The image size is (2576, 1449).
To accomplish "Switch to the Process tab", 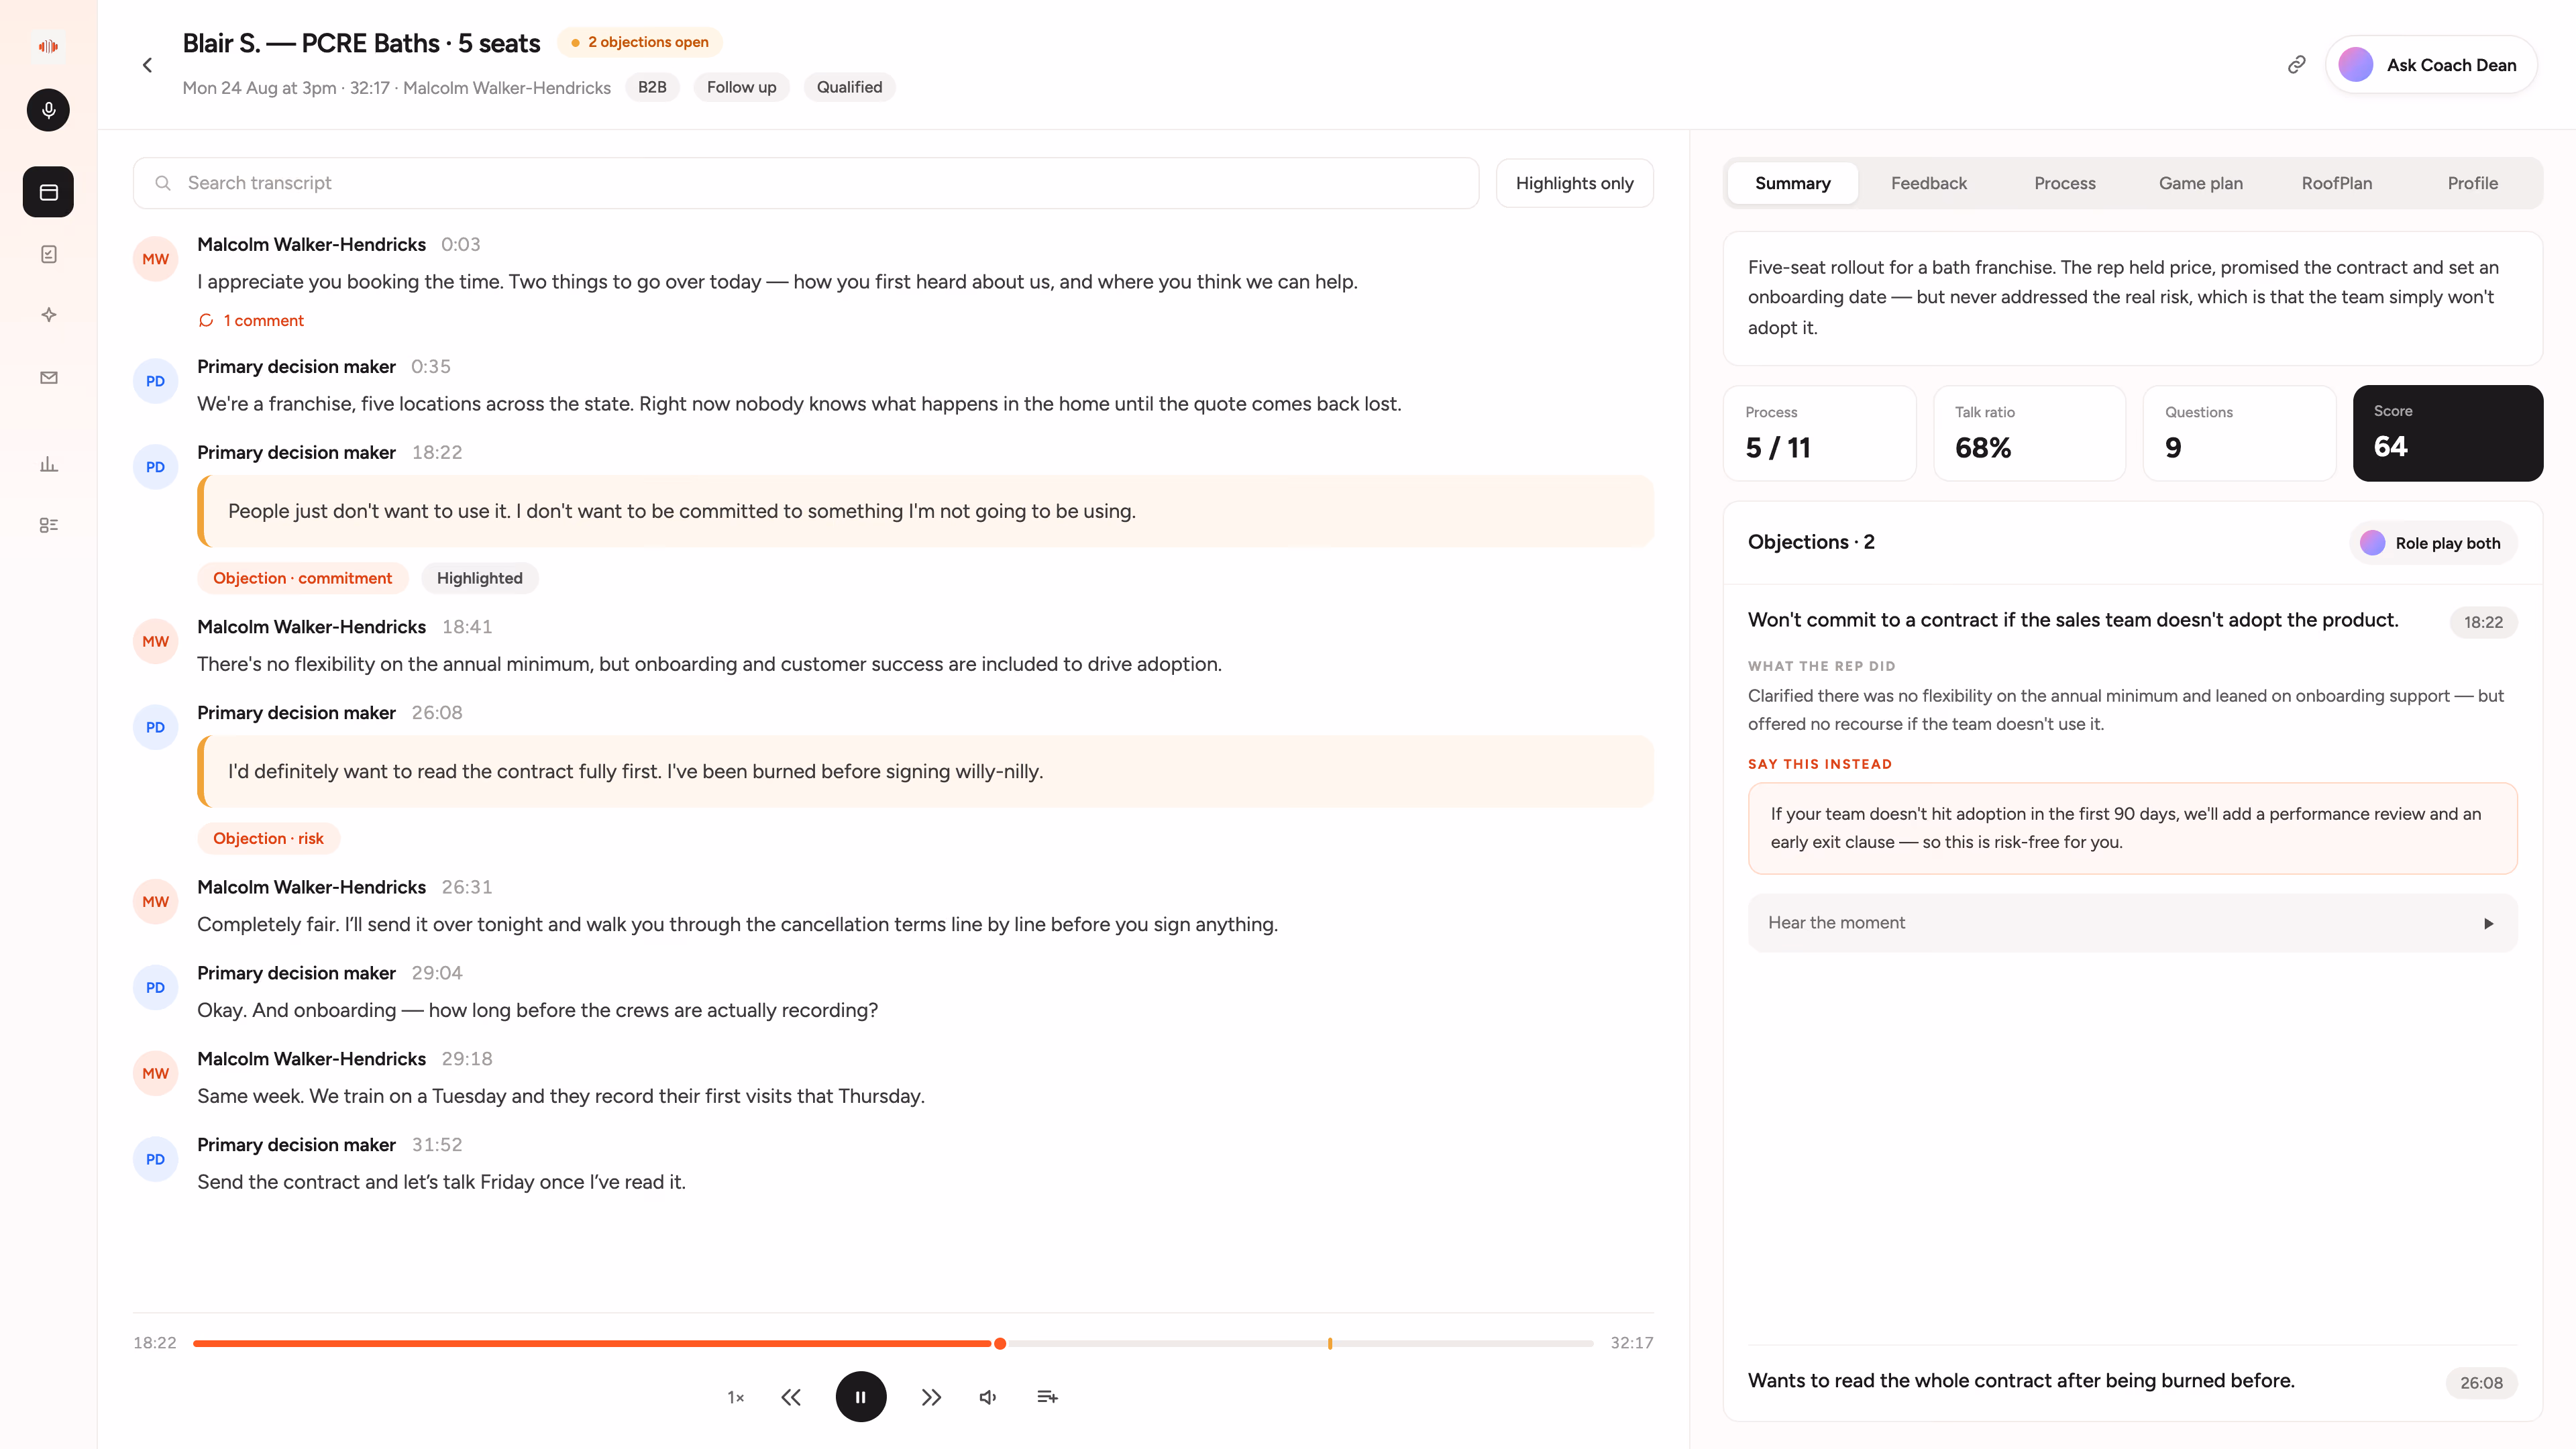I will 2064,183.
